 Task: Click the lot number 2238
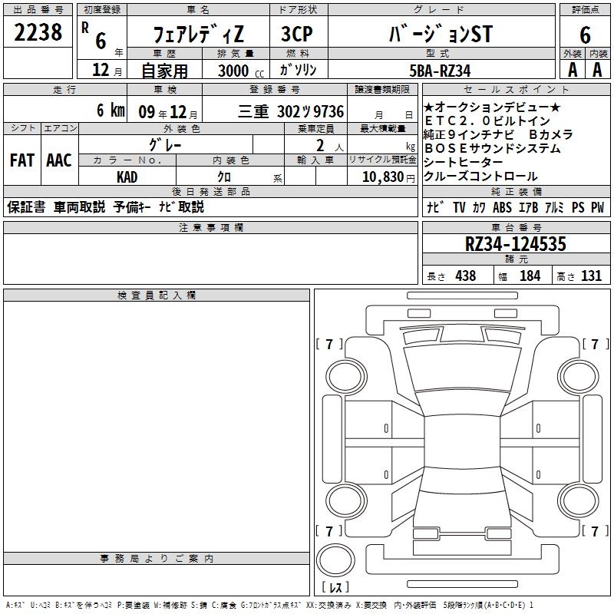click(x=38, y=31)
